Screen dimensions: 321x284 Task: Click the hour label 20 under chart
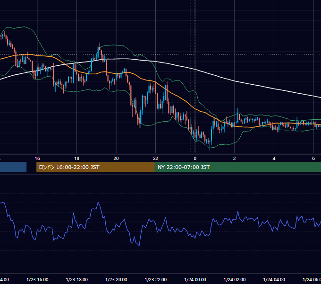point(116,159)
